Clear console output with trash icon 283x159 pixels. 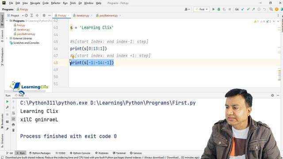click(13, 130)
